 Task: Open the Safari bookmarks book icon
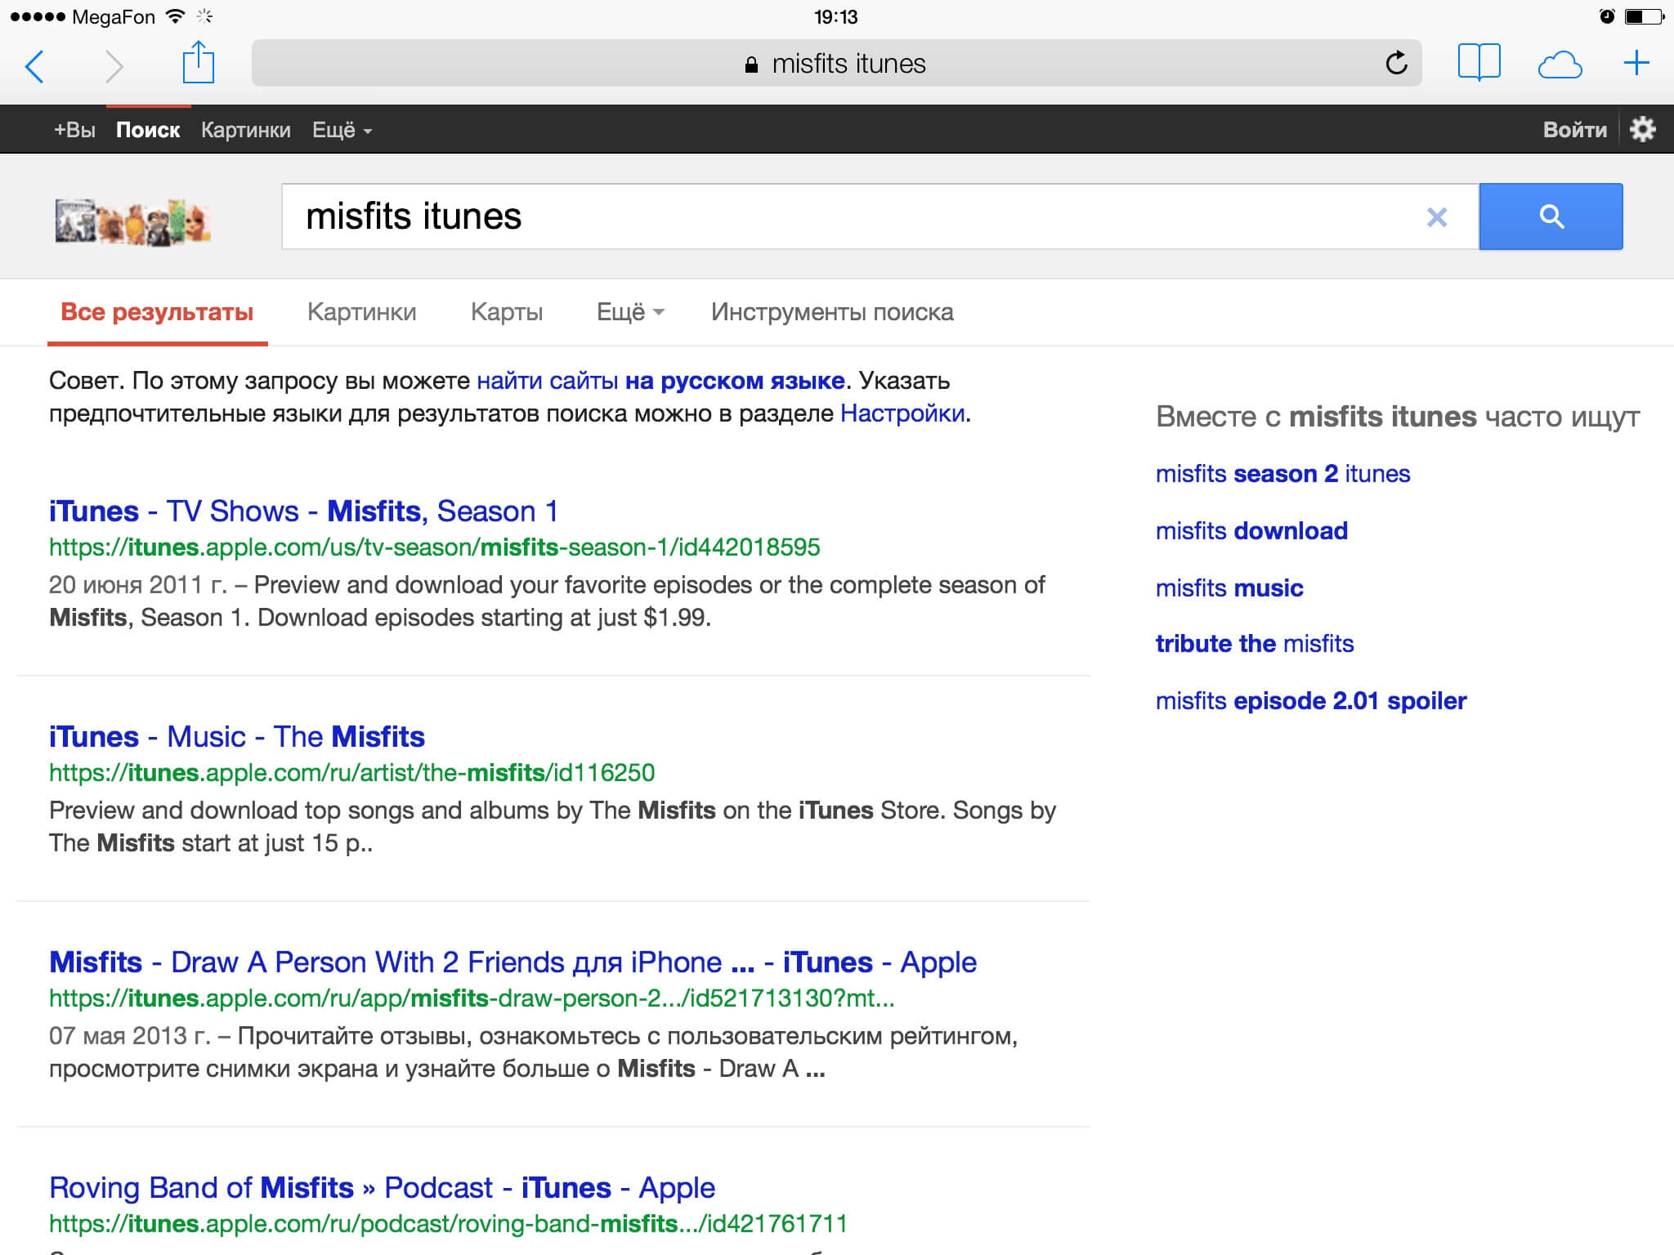coord(1479,63)
